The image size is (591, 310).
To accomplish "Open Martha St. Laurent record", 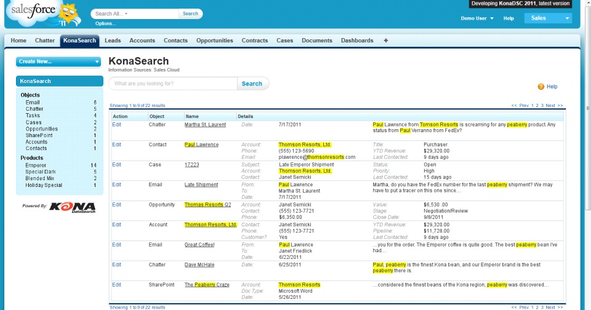I will [205, 125].
